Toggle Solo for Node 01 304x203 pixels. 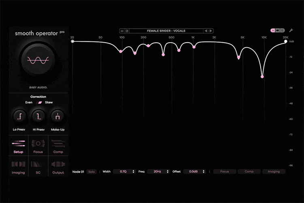pos(92,172)
